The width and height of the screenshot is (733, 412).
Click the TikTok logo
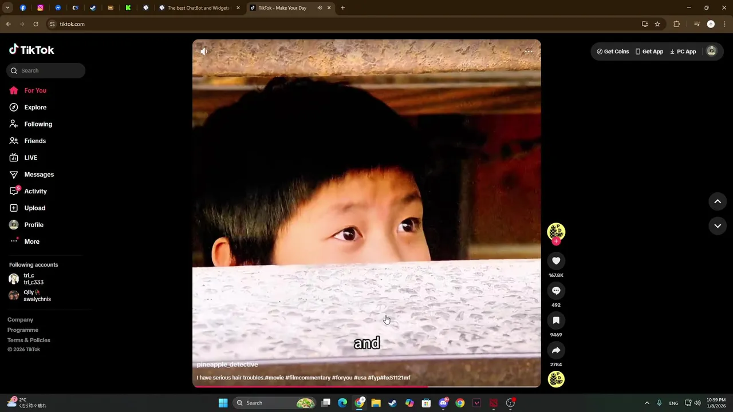click(31, 50)
